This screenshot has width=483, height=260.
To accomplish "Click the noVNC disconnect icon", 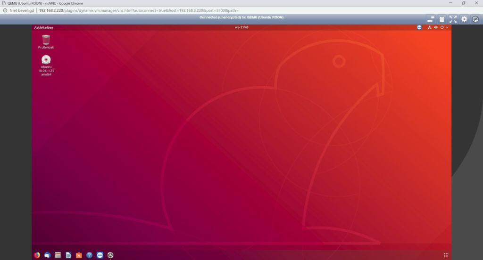I will tap(475, 19).
